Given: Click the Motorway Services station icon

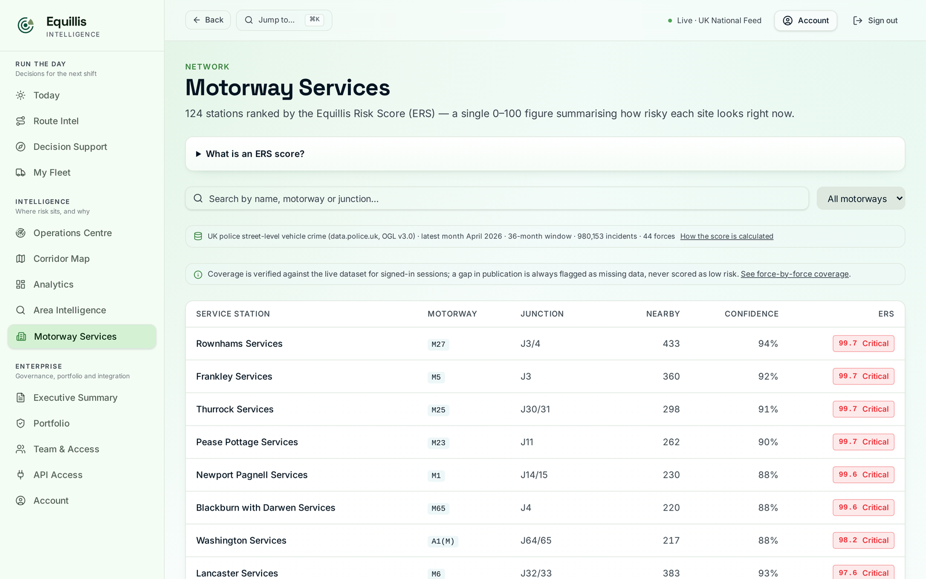Looking at the screenshot, I should 21,337.
